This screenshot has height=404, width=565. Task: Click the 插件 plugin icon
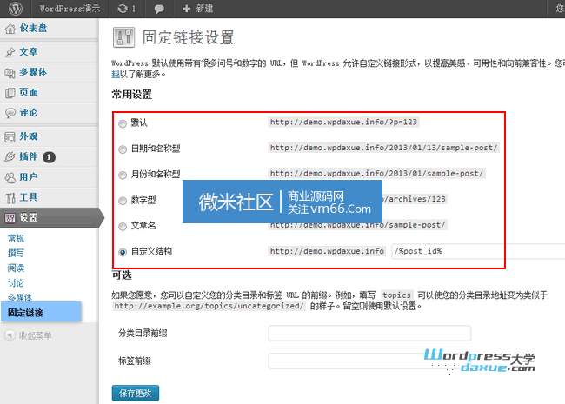[10, 157]
